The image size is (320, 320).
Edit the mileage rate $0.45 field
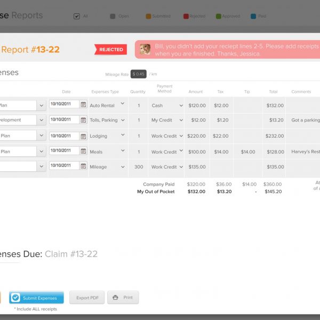coord(138,74)
